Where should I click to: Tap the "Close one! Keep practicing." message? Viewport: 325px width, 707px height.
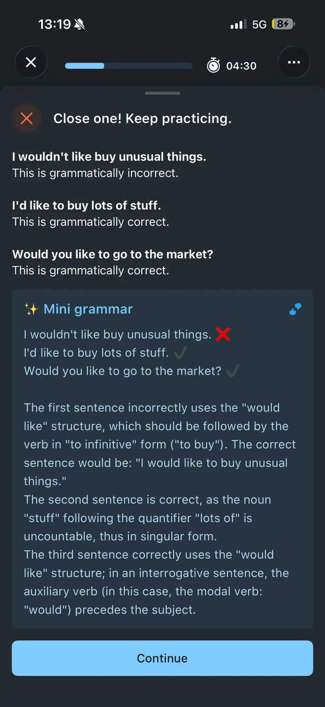pos(142,118)
